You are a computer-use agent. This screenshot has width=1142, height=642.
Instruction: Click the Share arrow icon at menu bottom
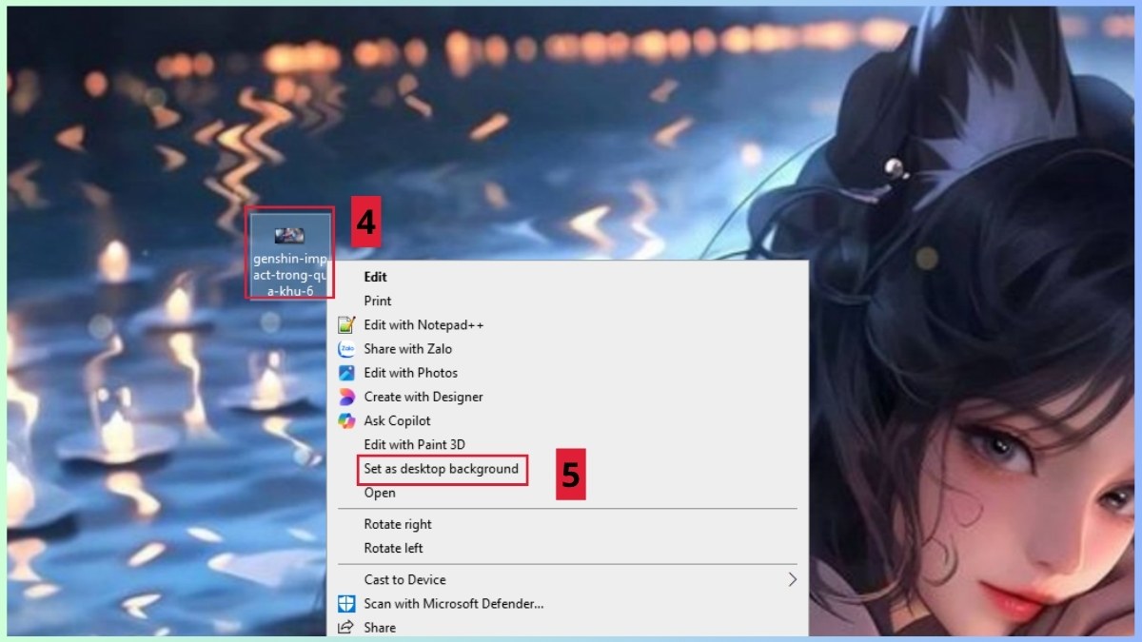346,628
